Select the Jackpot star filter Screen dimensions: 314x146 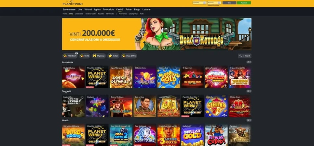coord(114,56)
